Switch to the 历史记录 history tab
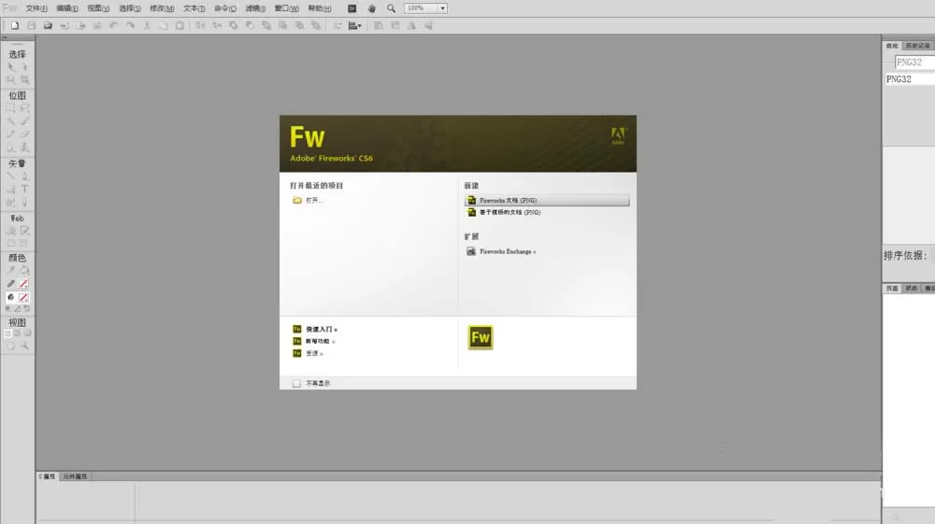This screenshot has width=935, height=524. coord(917,46)
